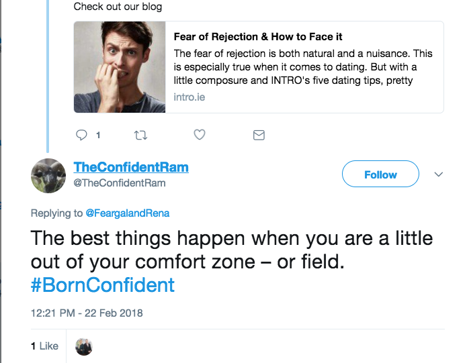Open TheConfidentRam profile avatar
The width and height of the screenshot is (467, 363).
[x=48, y=175]
